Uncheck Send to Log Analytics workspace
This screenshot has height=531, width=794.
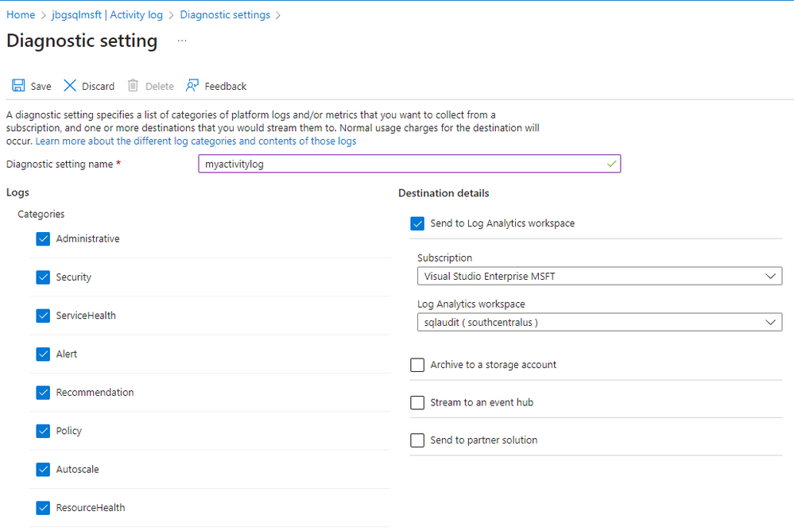pos(417,223)
